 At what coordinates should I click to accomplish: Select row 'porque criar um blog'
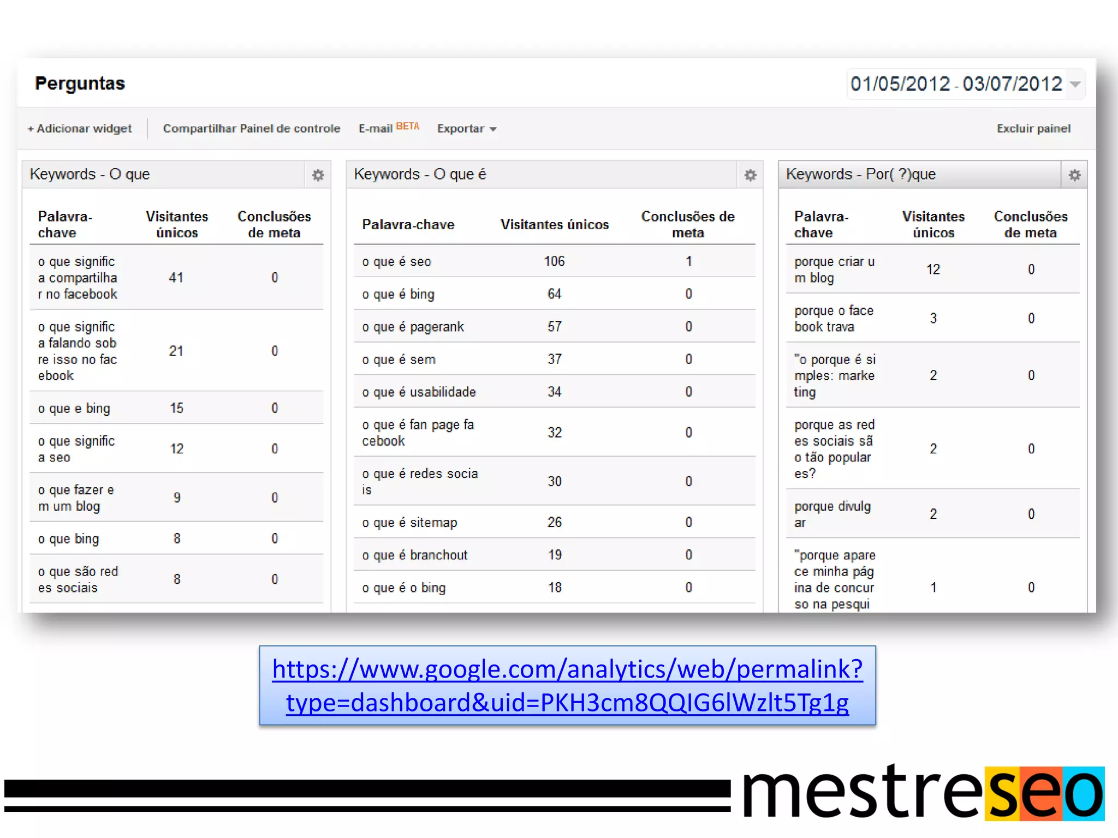(x=933, y=270)
